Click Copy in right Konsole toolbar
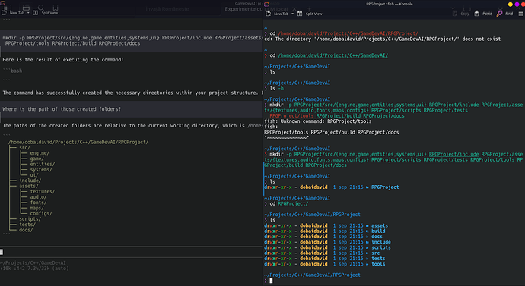 (461, 14)
